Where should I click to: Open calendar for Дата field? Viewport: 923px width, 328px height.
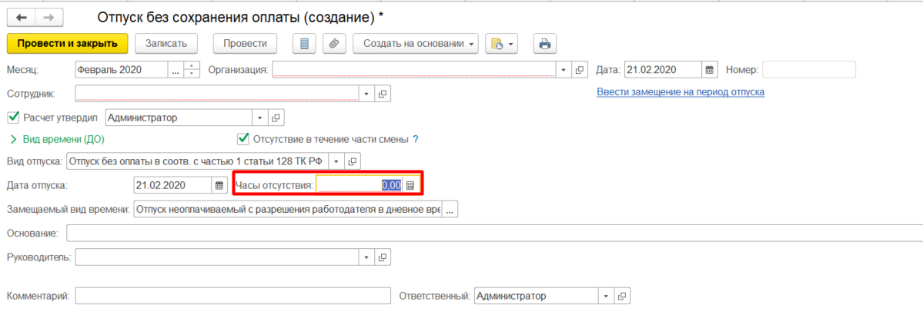coord(710,70)
